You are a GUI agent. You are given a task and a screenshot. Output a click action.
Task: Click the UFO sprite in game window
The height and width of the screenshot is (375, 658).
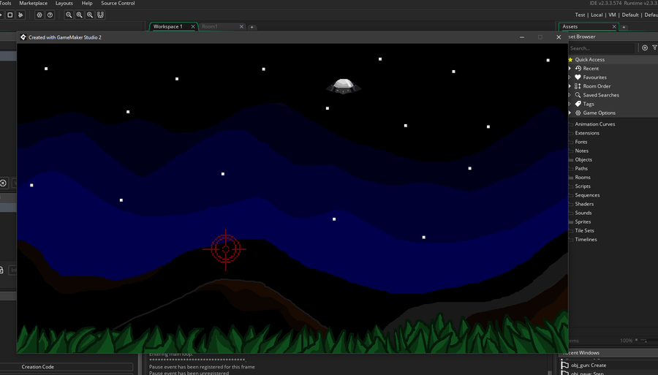pyautogui.click(x=344, y=86)
